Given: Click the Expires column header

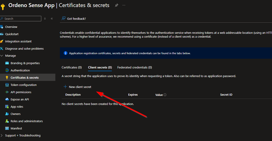Looking at the screenshot, I should (x=133, y=94).
